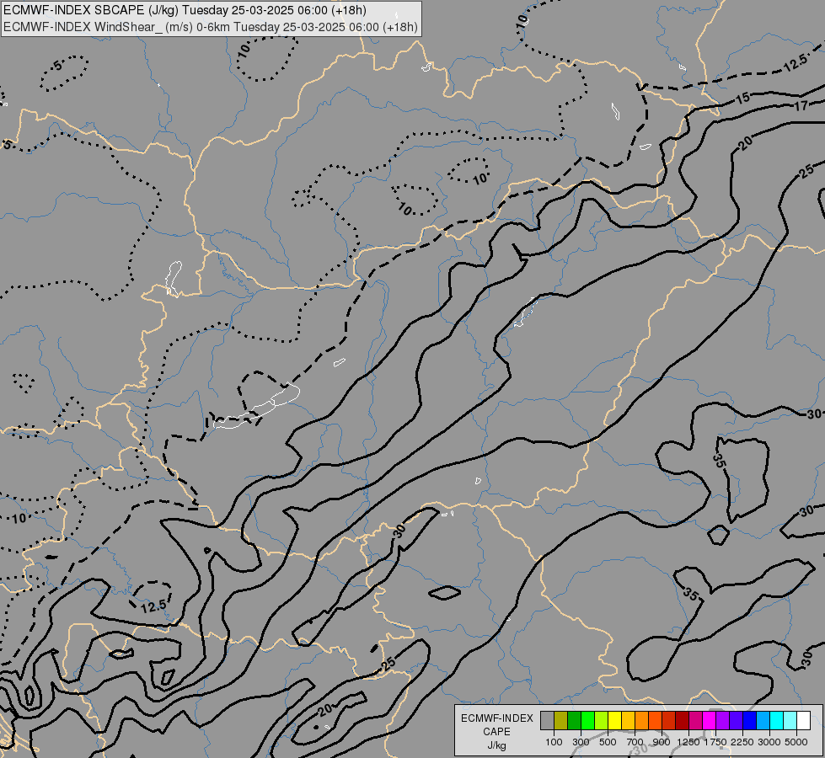Click the '17' wind shear contour label
Viewport: 825px width, 758px height.
(801, 106)
